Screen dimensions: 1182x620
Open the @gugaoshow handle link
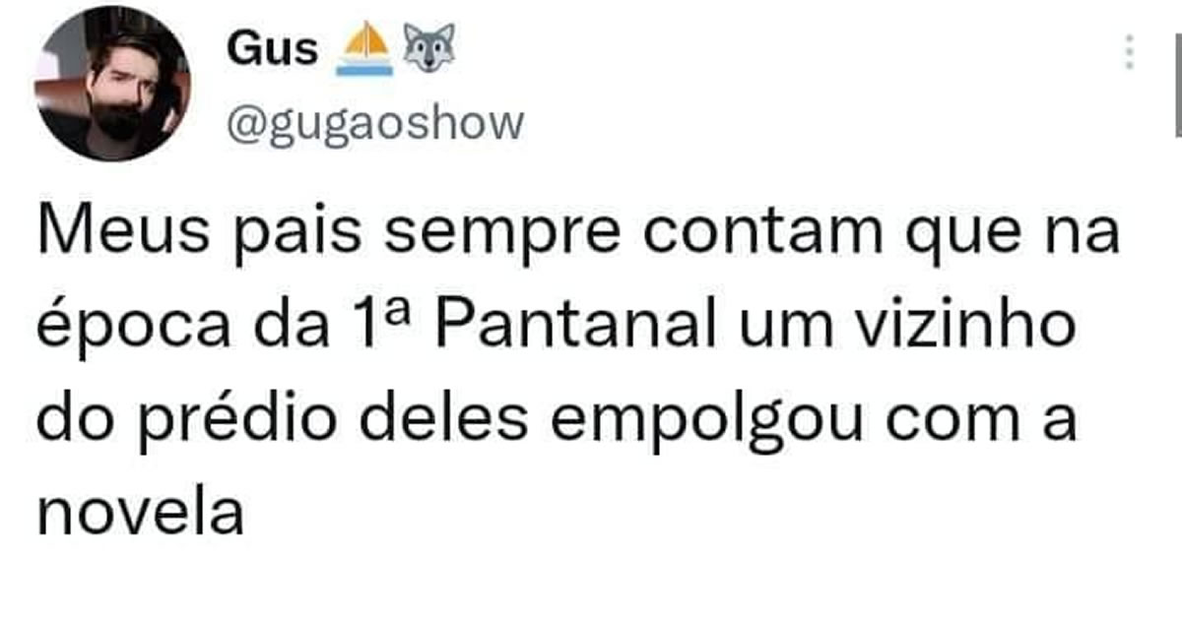pos(374,123)
